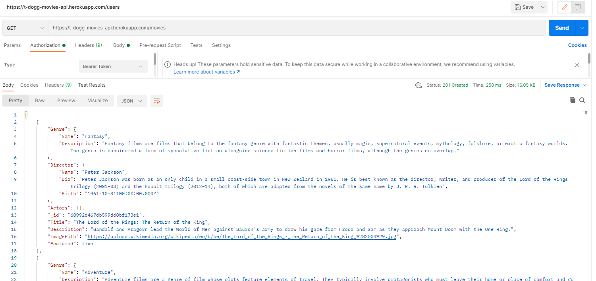Click inside the request URL input field
The image size is (596, 281).
pos(238,28)
